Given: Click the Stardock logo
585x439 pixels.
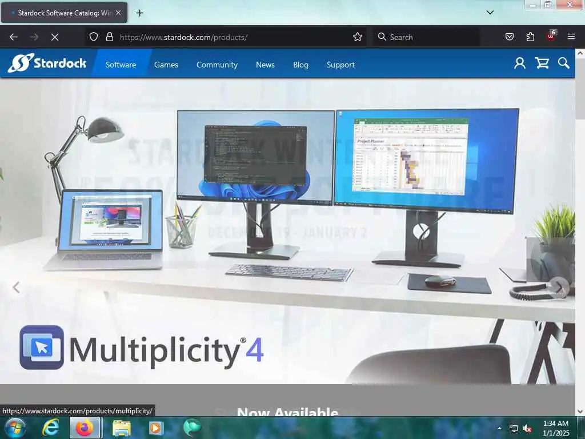Looking at the screenshot, I should 47,63.
